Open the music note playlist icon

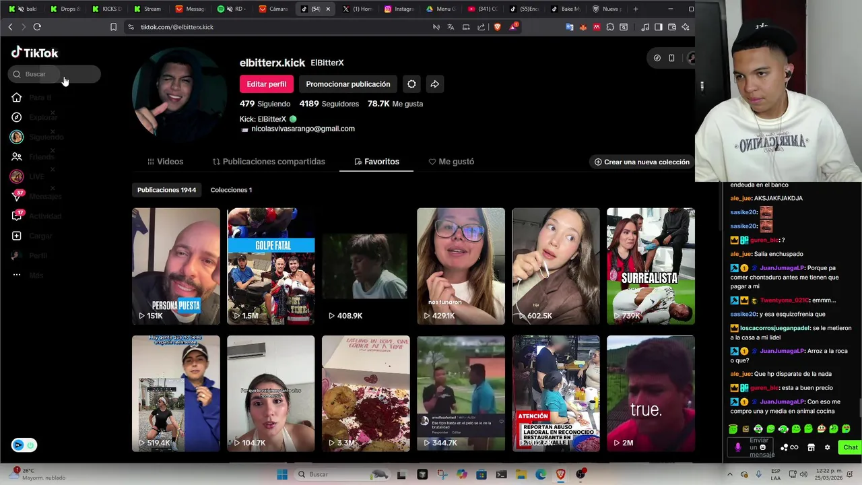point(645,27)
